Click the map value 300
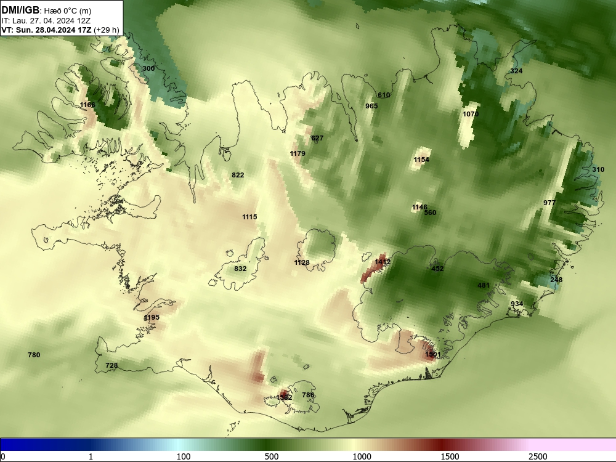Screen dimensions: 616x462 click(x=148, y=68)
